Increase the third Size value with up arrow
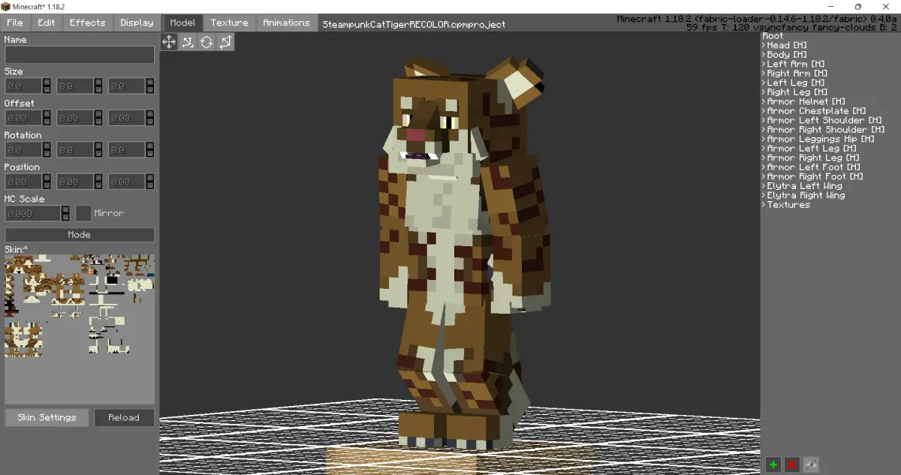Image resolution: width=901 pixels, height=475 pixels. click(149, 83)
